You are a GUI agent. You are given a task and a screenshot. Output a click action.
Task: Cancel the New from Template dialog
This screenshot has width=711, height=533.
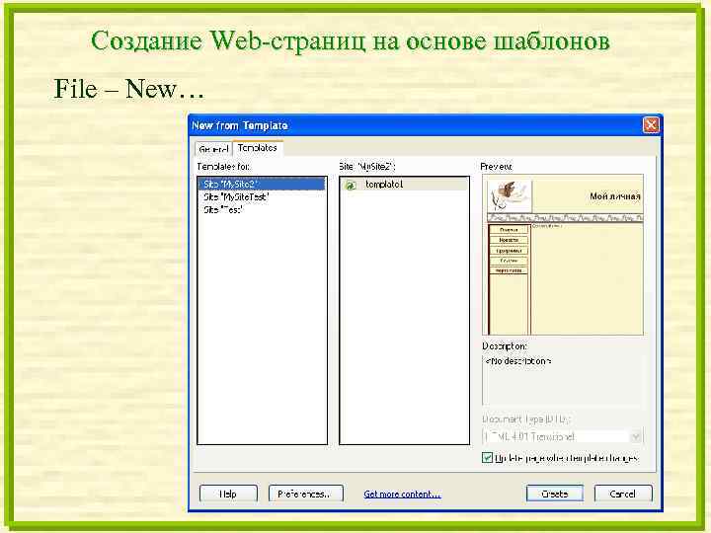coord(623,494)
